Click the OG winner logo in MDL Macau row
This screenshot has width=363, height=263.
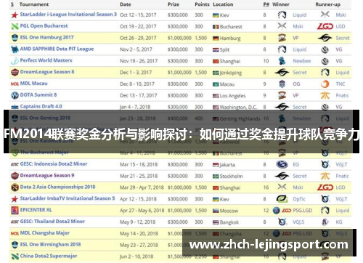(x=282, y=84)
